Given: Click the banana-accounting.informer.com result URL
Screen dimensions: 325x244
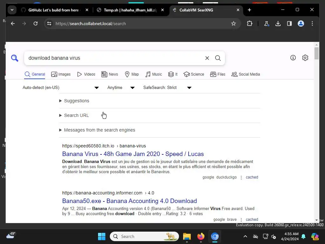Looking at the screenshot, I should [108, 193].
